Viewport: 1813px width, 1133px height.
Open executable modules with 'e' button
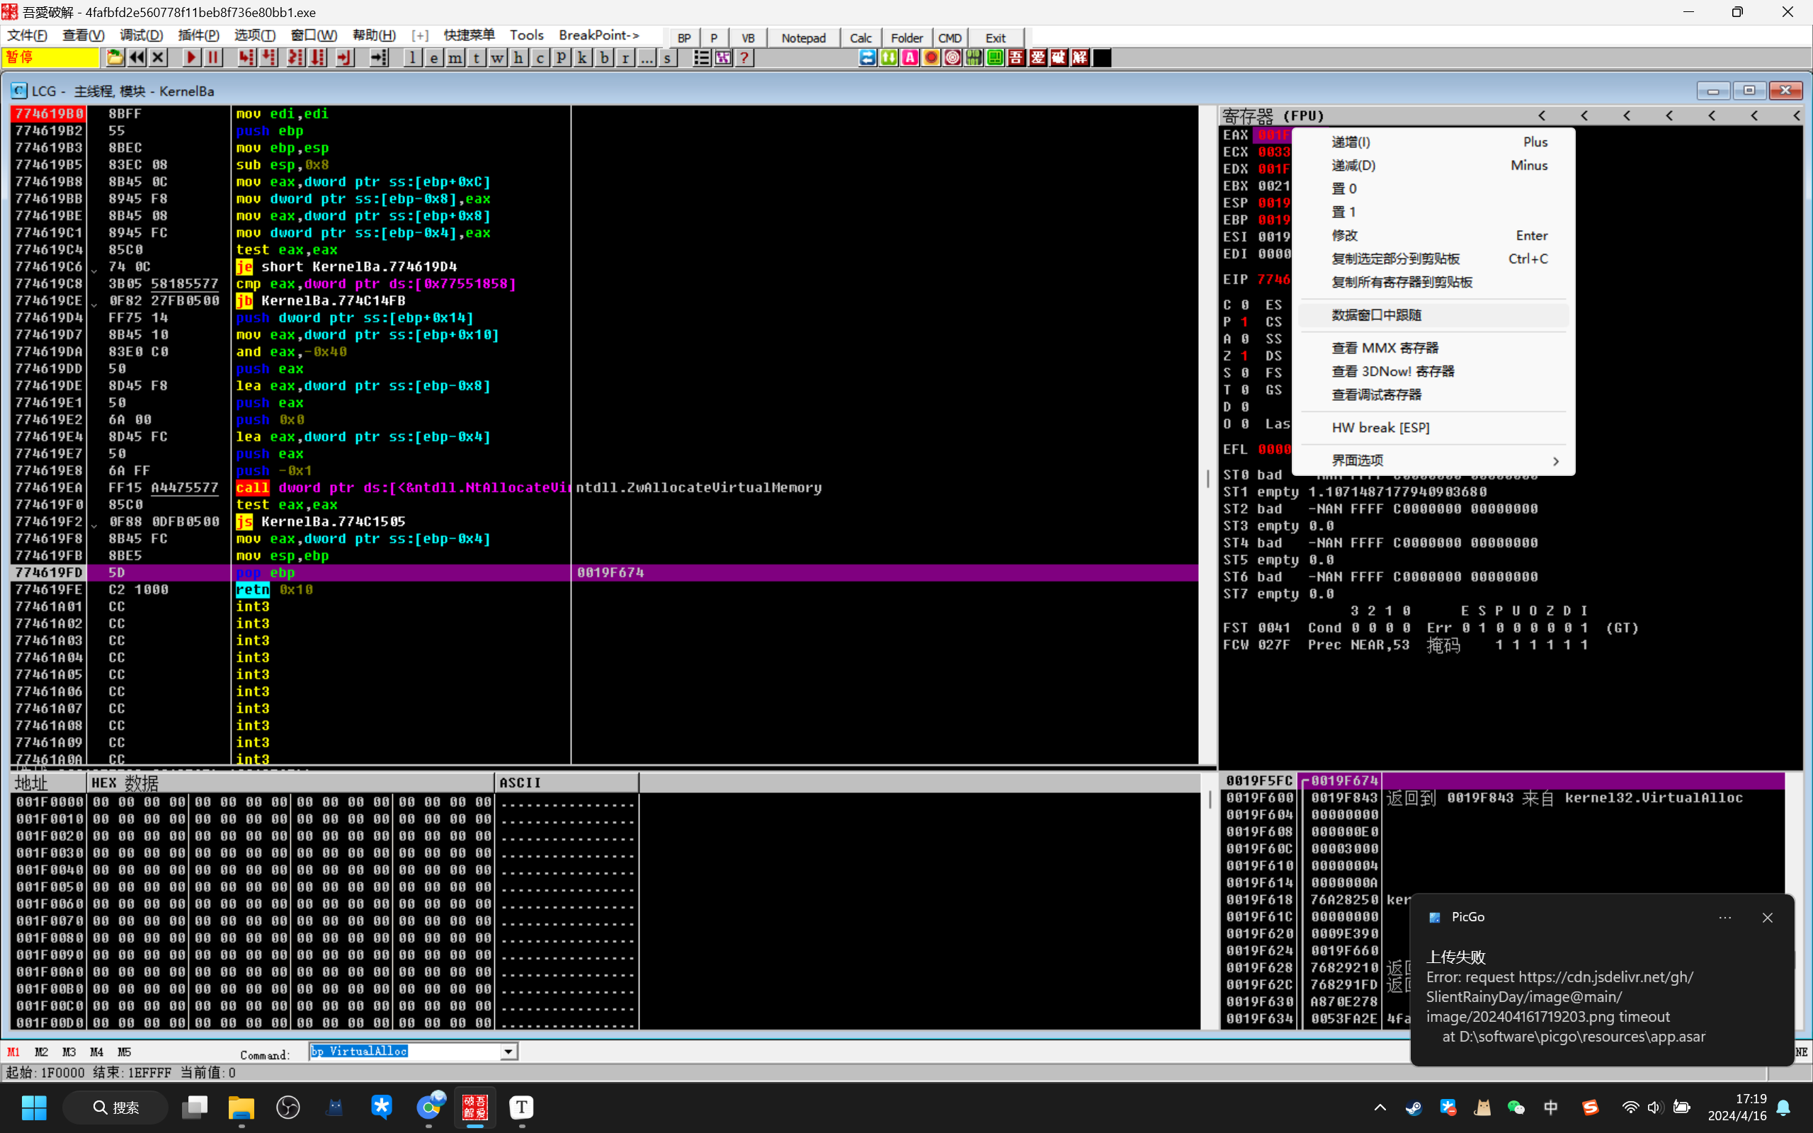pyautogui.click(x=433, y=57)
